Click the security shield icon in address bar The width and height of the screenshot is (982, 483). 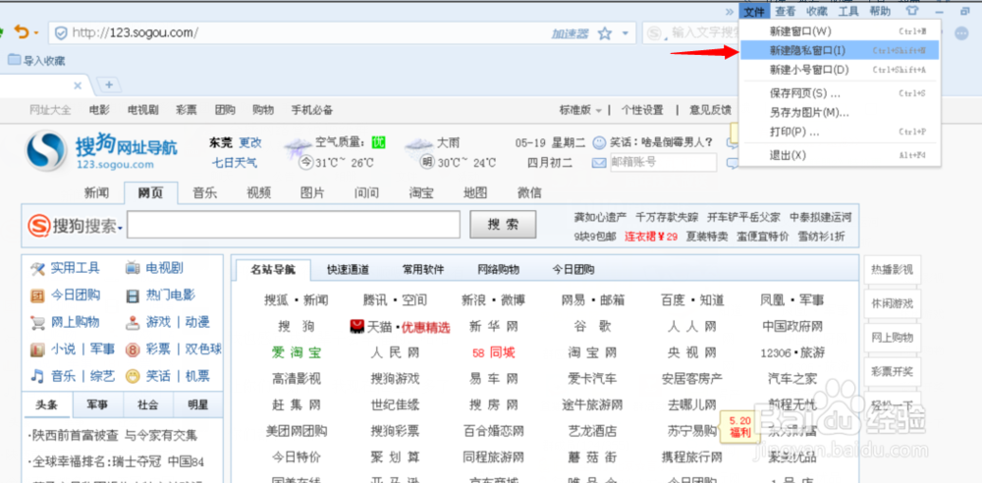coord(61,32)
